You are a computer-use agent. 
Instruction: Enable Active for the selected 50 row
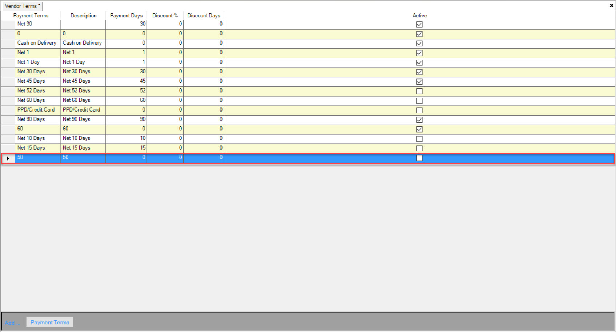coord(419,158)
